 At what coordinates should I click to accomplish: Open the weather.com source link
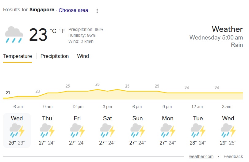[201, 156]
